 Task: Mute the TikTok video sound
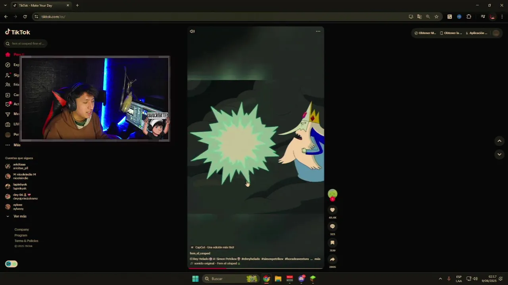point(192,31)
